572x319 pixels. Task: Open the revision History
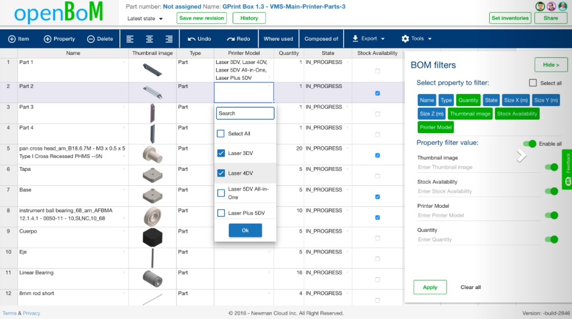249,18
